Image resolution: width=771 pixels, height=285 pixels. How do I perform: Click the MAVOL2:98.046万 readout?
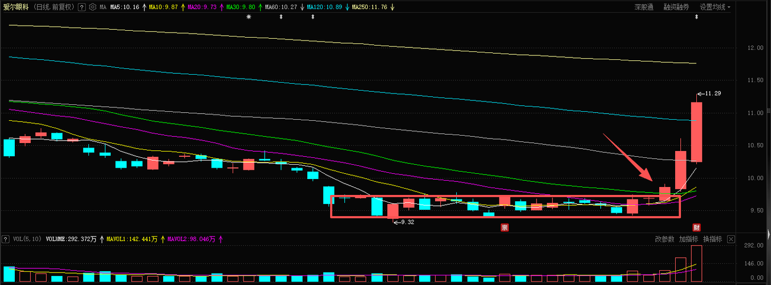point(191,239)
